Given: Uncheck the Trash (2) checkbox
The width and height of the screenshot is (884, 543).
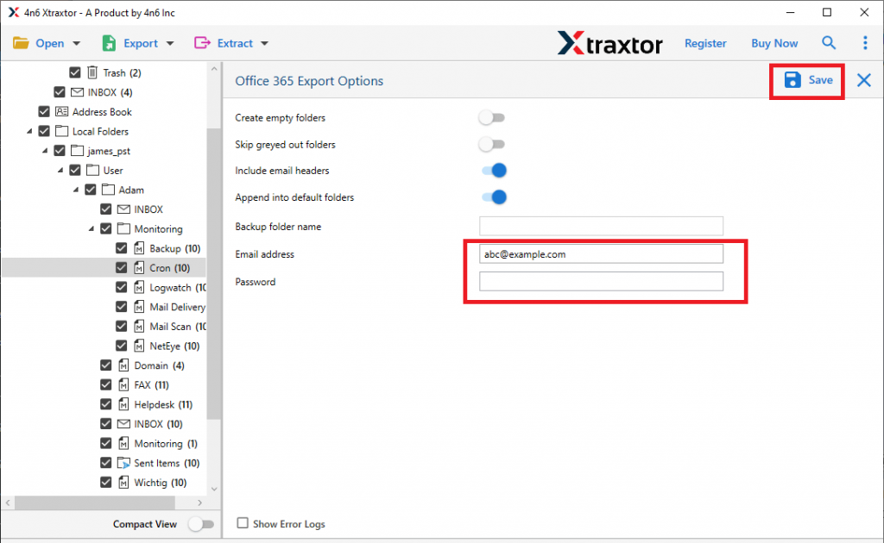Looking at the screenshot, I should tap(75, 72).
